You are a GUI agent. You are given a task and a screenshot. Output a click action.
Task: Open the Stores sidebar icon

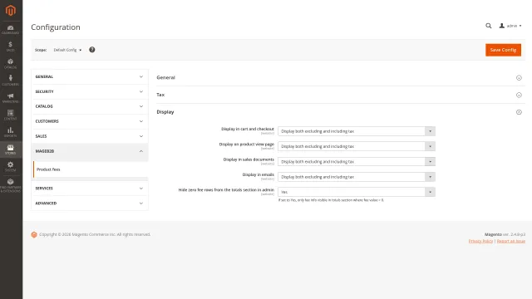(x=11, y=149)
